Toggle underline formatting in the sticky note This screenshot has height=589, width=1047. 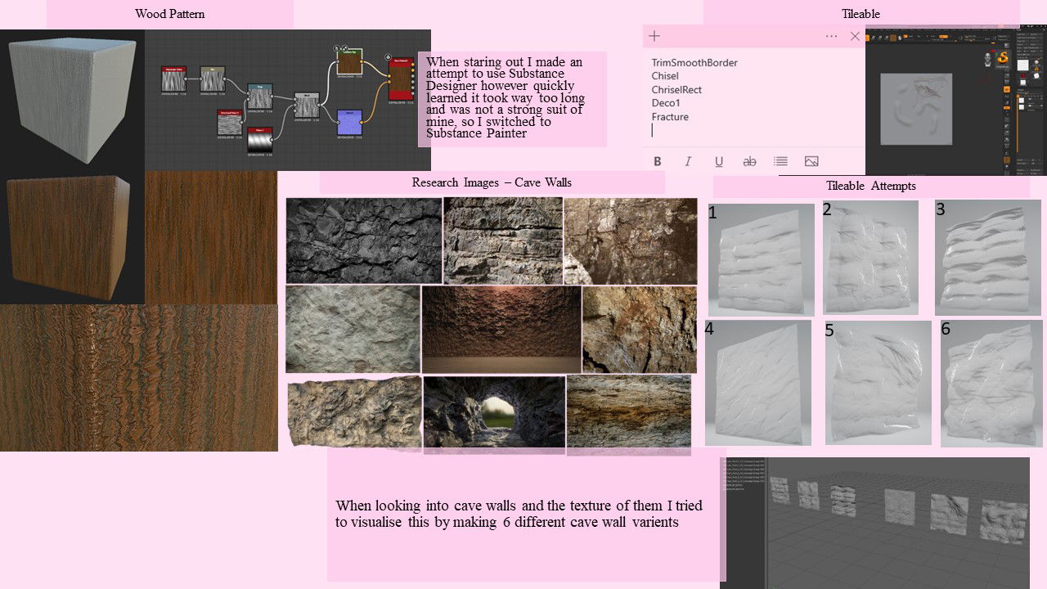click(x=719, y=161)
